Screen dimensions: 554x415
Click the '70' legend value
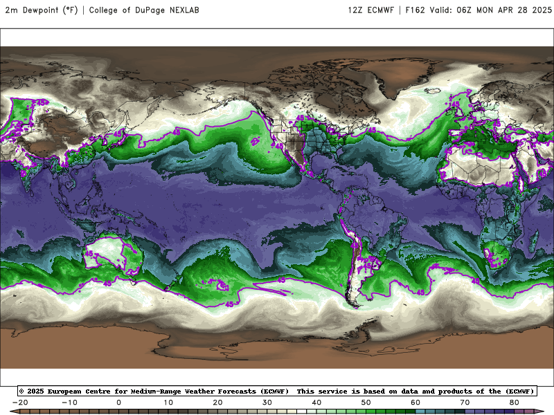coord(465,403)
